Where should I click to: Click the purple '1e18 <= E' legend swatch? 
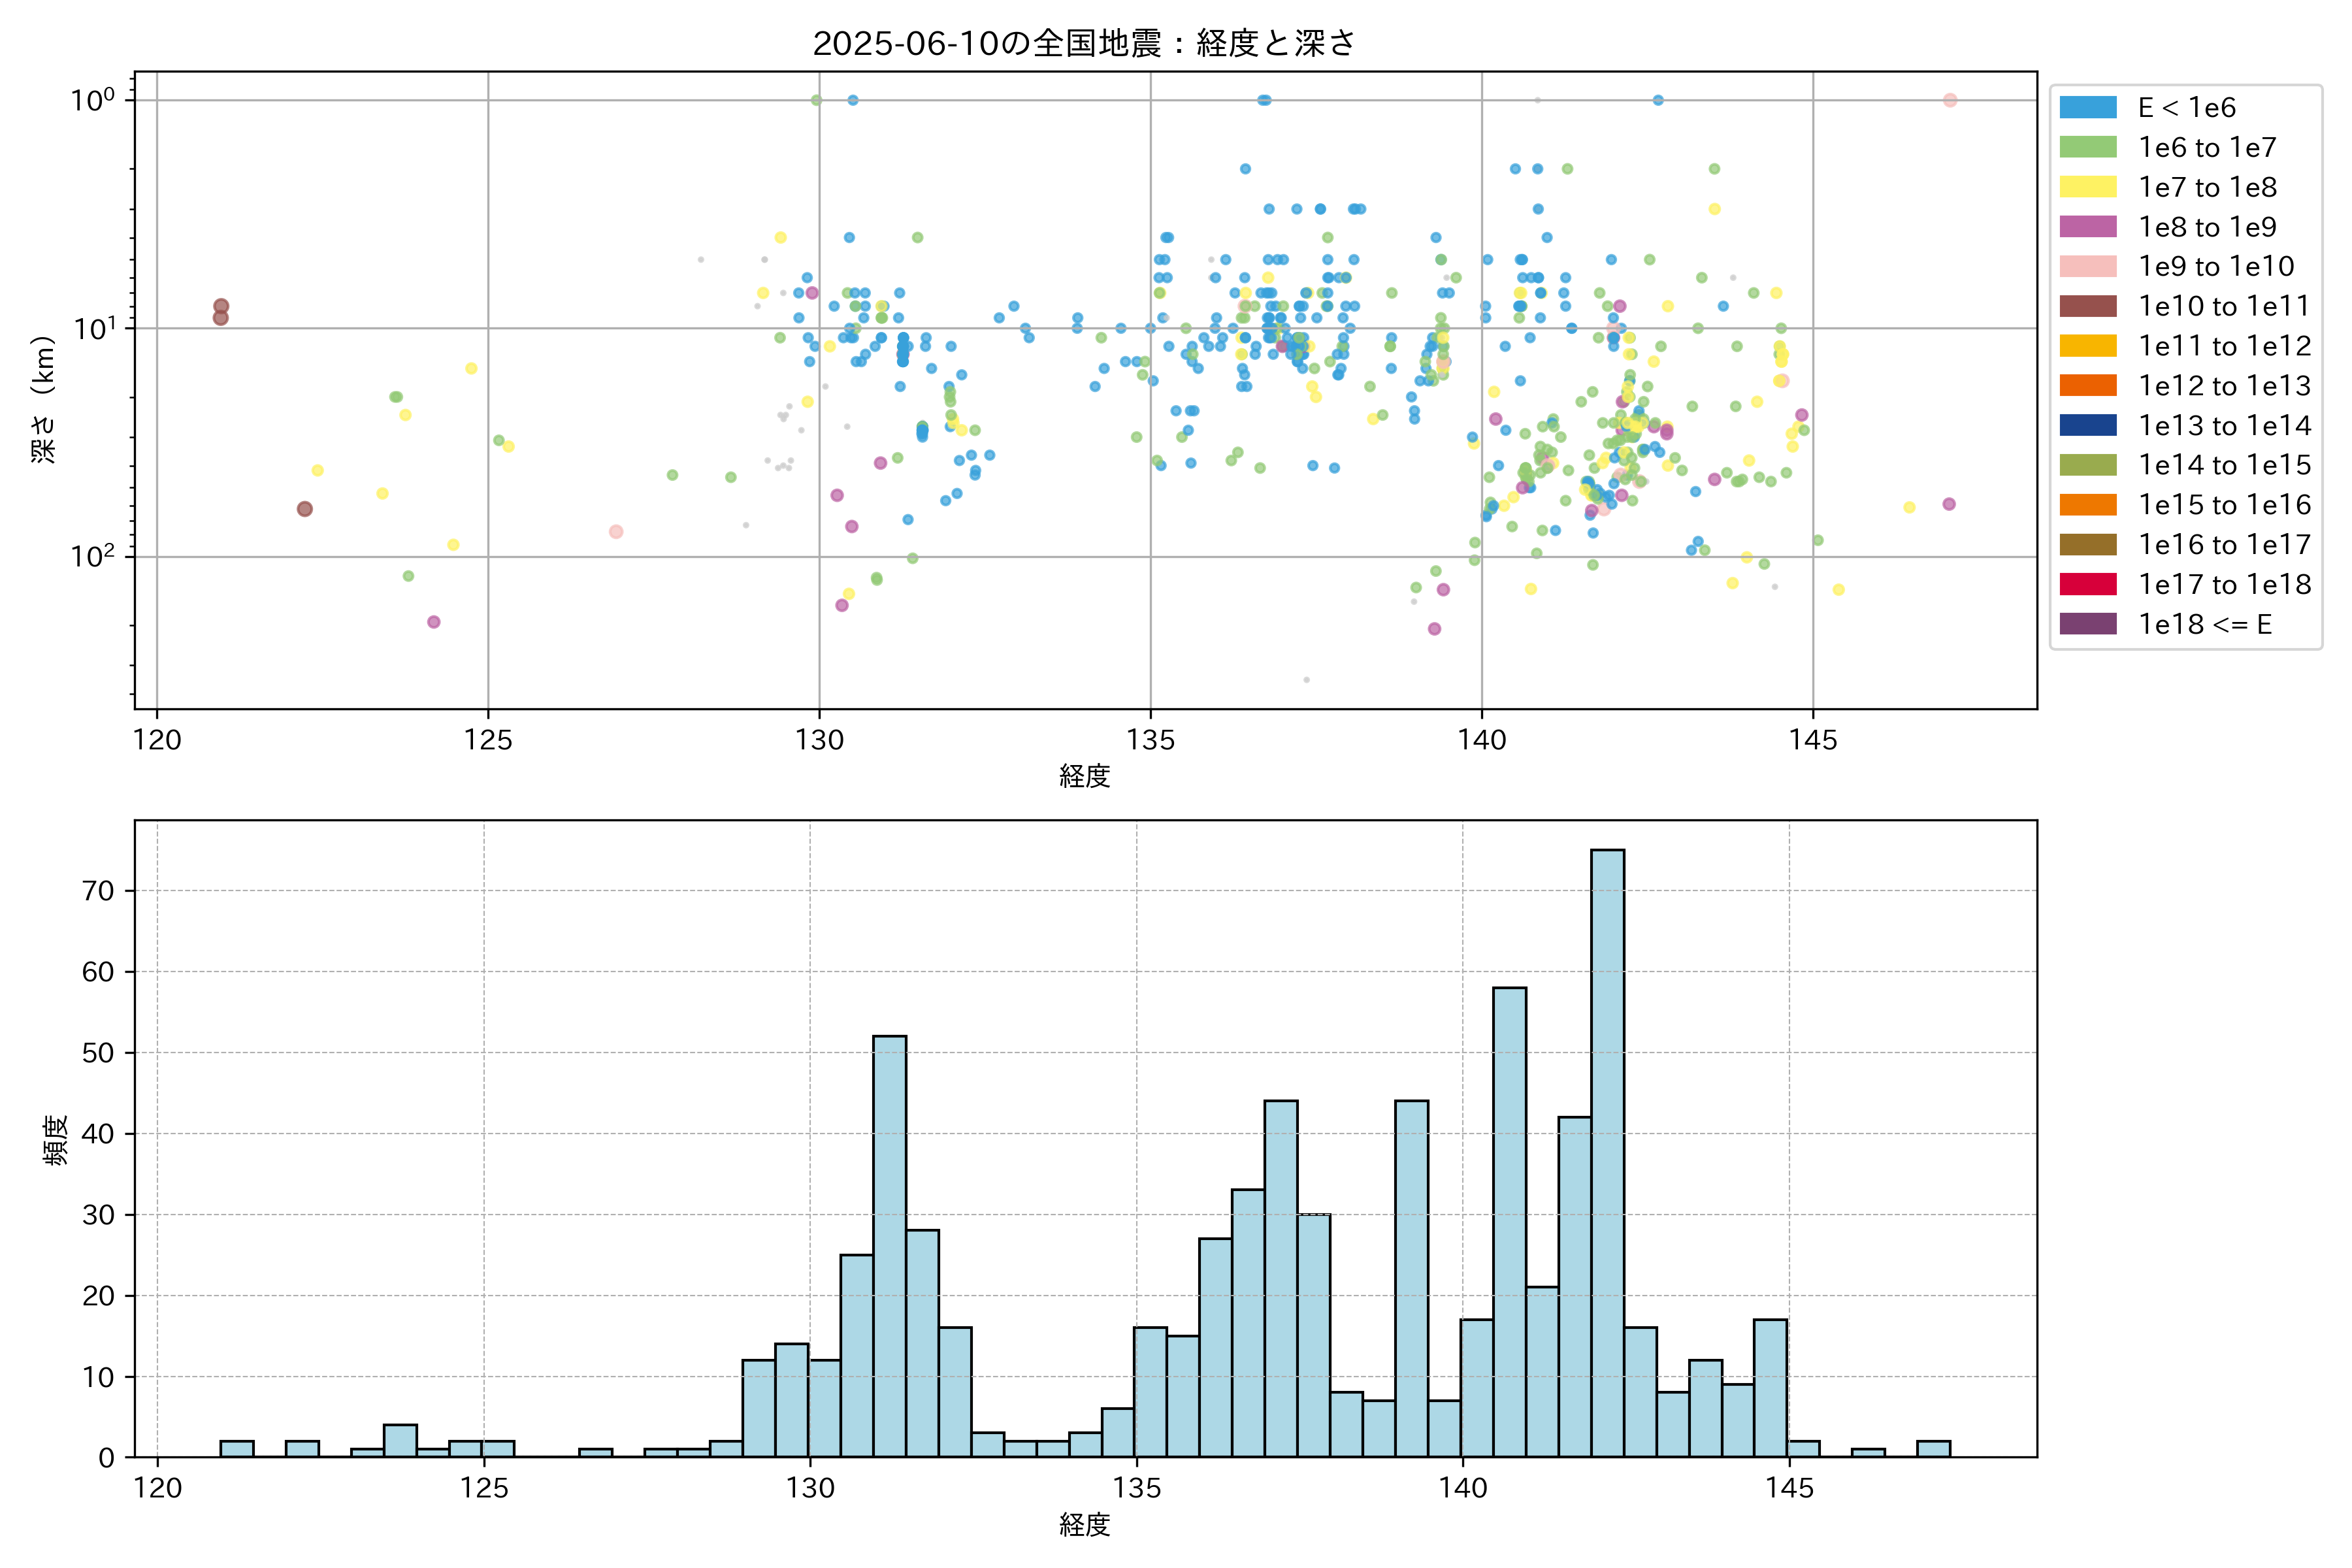point(2088,624)
